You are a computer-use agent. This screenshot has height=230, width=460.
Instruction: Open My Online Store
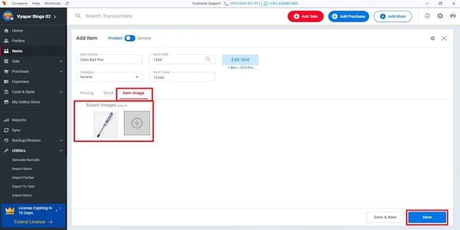26,102
